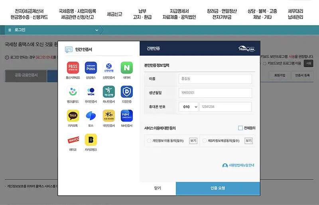This screenshot has width=319, height=205.
Task: Toggle 키보드보안 프로그램 이용 checkbox
Action: pyautogui.click(x=265, y=64)
